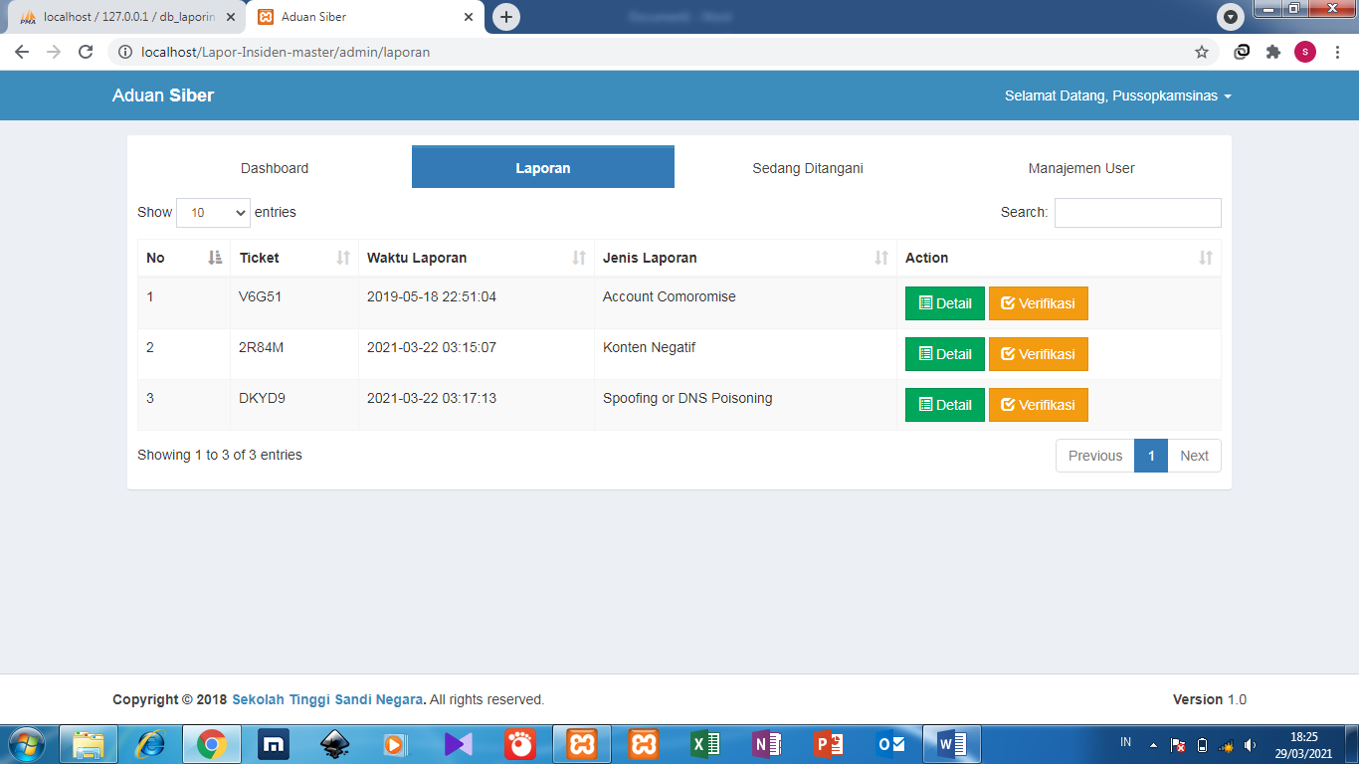Click the browser profile avatar icon

point(1305,51)
